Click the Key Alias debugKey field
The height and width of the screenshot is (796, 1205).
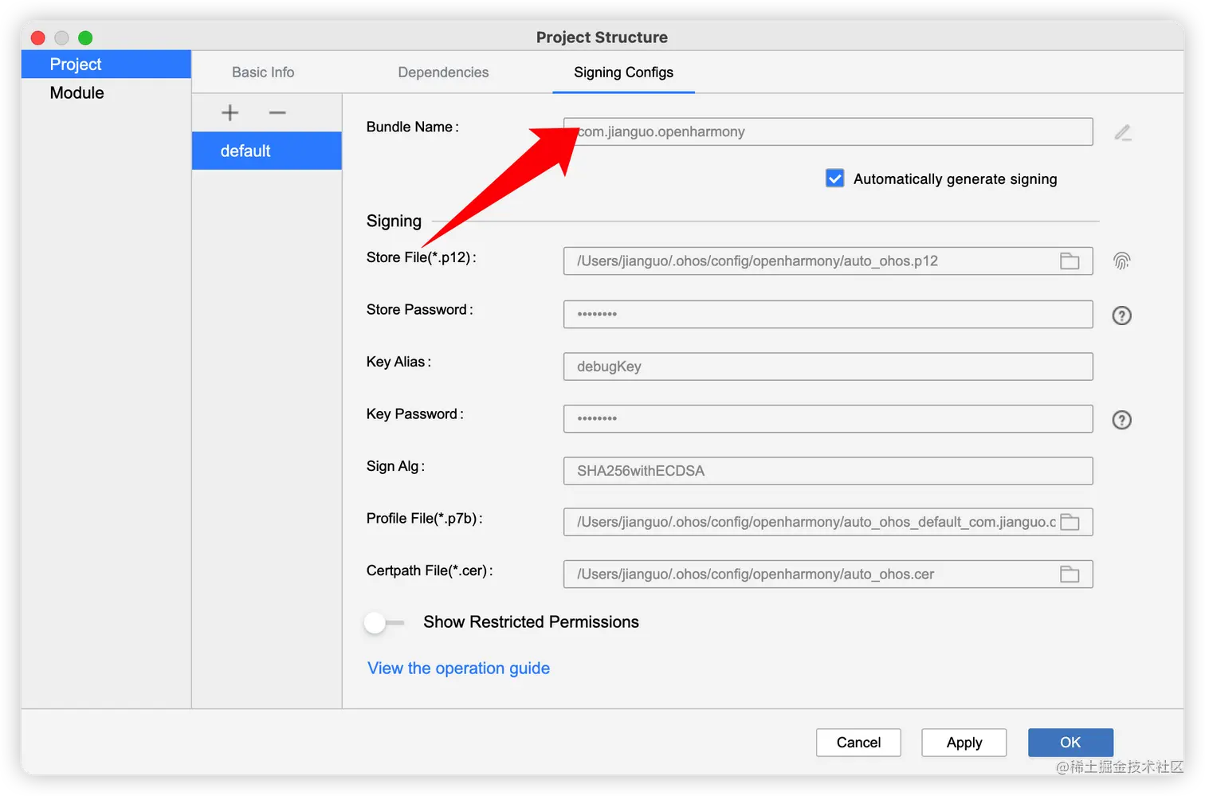(x=828, y=367)
